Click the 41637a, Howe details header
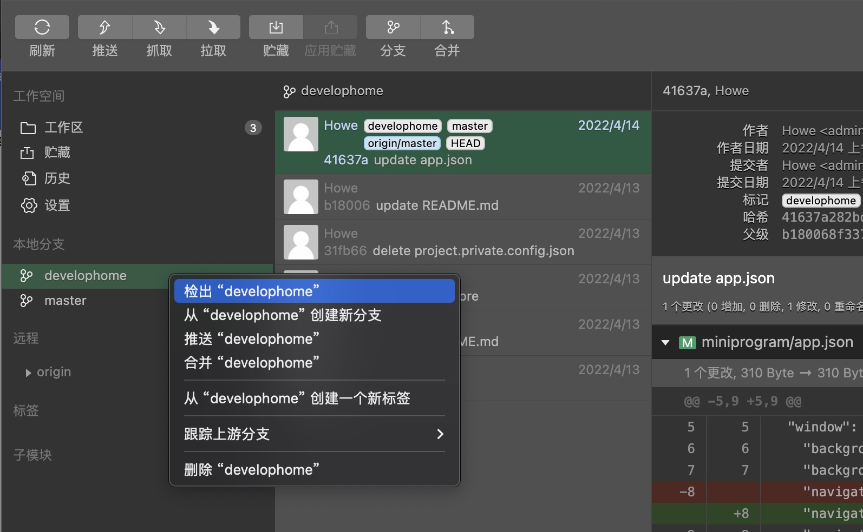This screenshot has height=532, width=863. coord(706,91)
